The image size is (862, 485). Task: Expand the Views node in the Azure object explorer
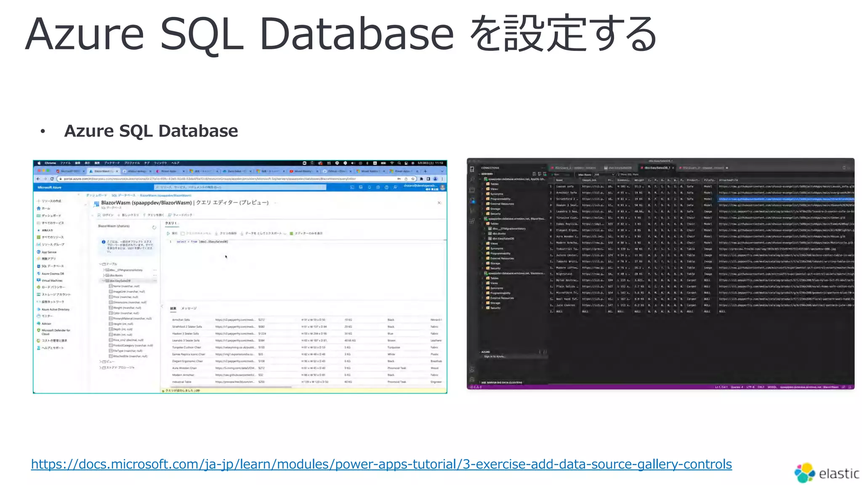click(x=101, y=361)
